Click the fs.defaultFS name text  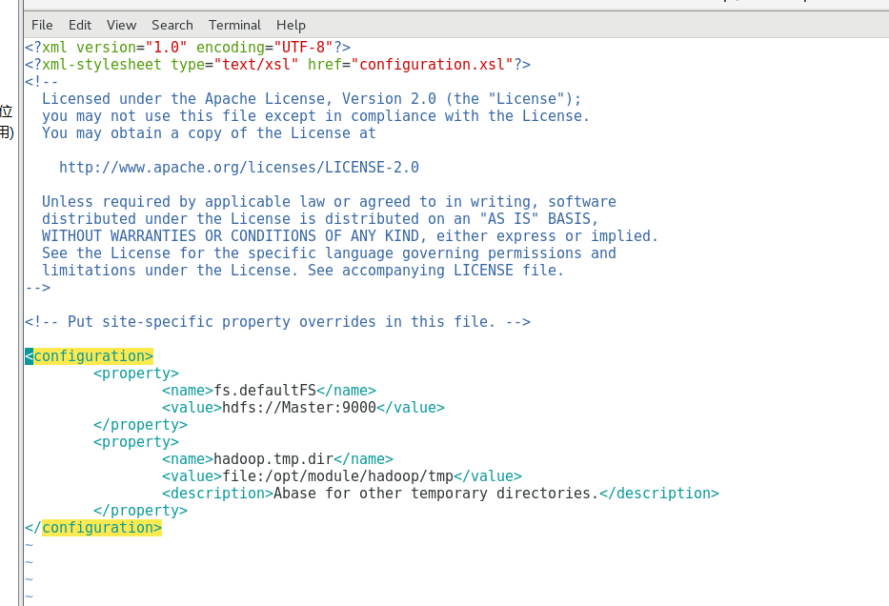tap(265, 391)
